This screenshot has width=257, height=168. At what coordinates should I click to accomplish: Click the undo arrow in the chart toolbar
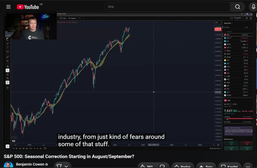80,18
